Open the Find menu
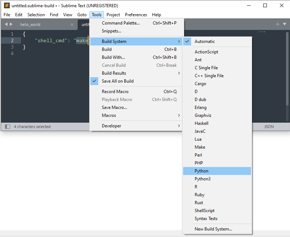The image size is (290, 237). pos(54,15)
